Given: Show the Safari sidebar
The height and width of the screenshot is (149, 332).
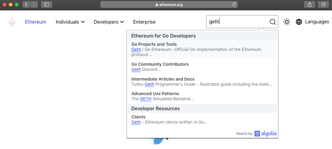Looking at the screenshot, I should pyautogui.click(x=46, y=5).
